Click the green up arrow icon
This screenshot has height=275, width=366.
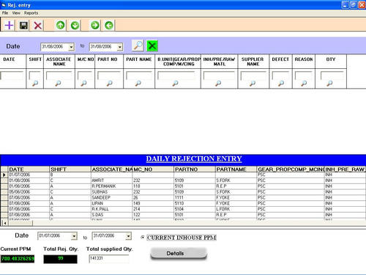[x=60, y=25]
